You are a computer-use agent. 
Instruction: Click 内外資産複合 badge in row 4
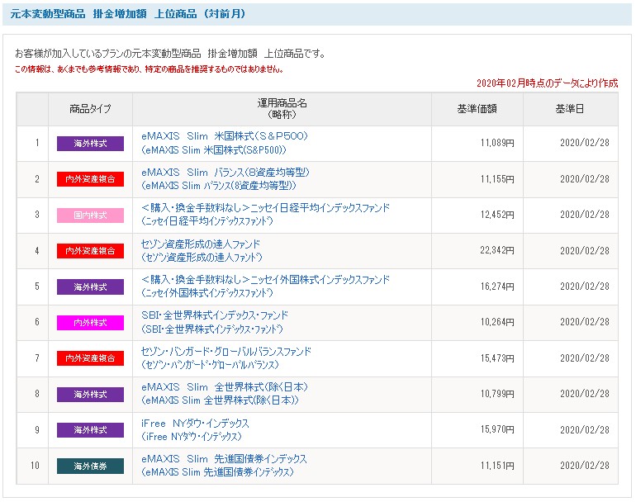[90, 251]
